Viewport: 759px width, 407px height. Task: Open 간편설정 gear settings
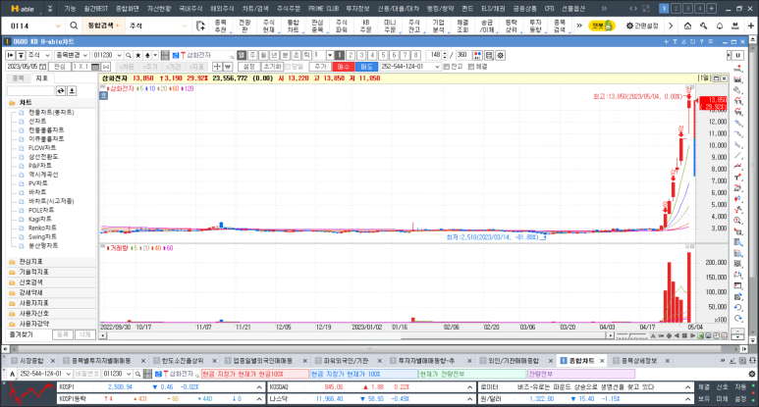click(x=642, y=25)
